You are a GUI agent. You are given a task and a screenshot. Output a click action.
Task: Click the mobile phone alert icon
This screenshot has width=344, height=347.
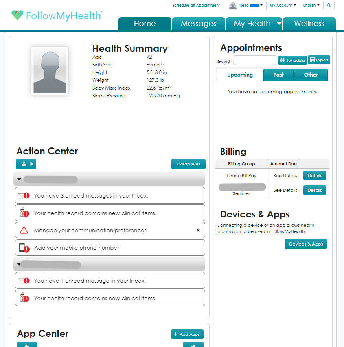(x=23, y=247)
